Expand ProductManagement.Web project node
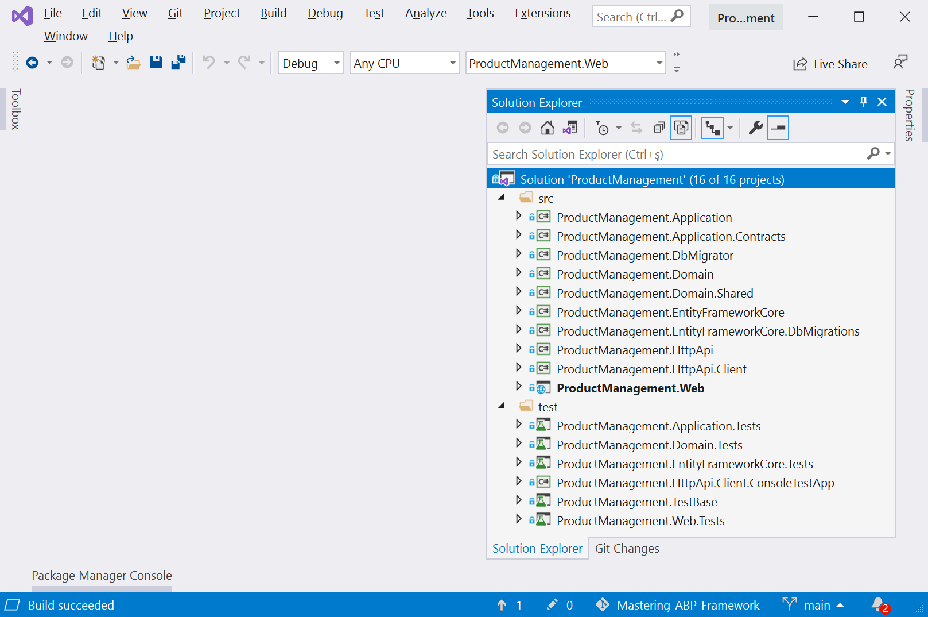 [x=519, y=386]
